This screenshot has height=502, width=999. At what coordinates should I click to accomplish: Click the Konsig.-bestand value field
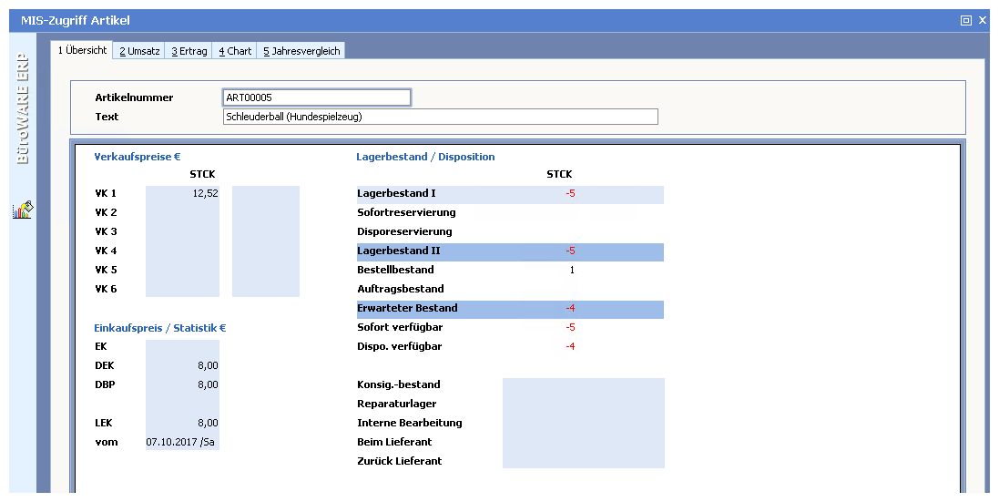tap(583, 384)
